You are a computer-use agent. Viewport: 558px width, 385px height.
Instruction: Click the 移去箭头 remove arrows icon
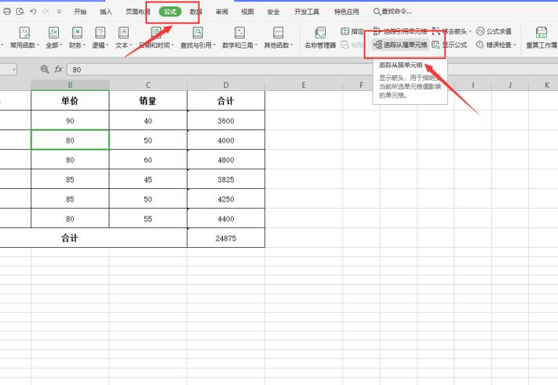coord(436,31)
